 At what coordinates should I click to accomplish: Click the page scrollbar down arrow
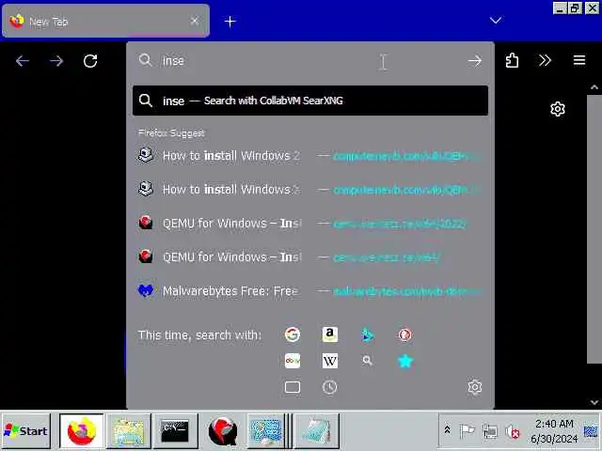(594, 402)
